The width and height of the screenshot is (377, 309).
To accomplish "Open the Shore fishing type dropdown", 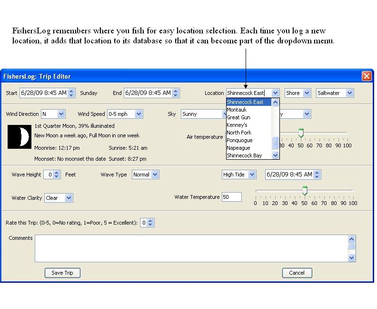I will click(x=306, y=93).
